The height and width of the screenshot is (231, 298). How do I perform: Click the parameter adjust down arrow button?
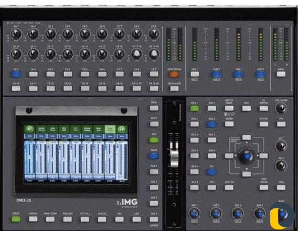[x=246, y=174]
